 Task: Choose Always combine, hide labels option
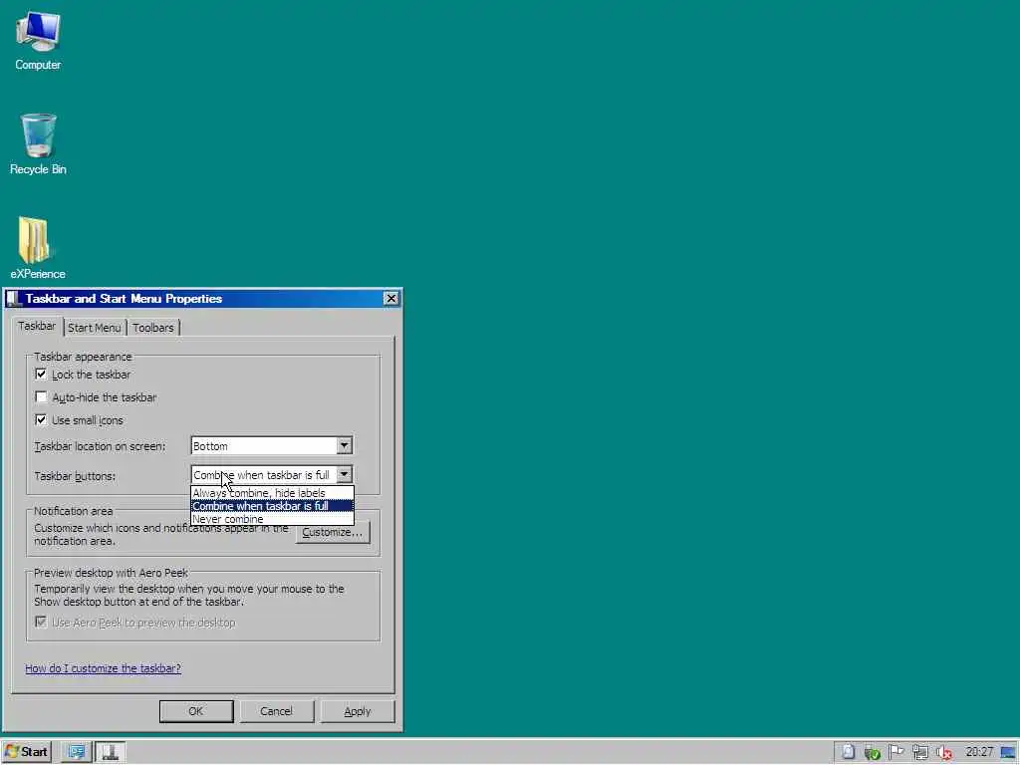click(272, 493)
